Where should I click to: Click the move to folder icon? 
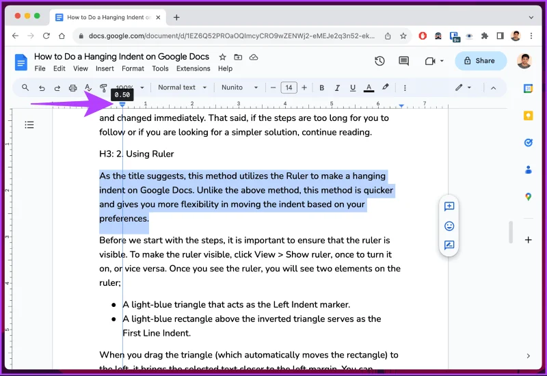click(x=238, y=57)
